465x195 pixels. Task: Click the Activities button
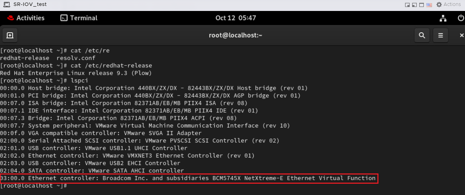(x=26, y=18)
